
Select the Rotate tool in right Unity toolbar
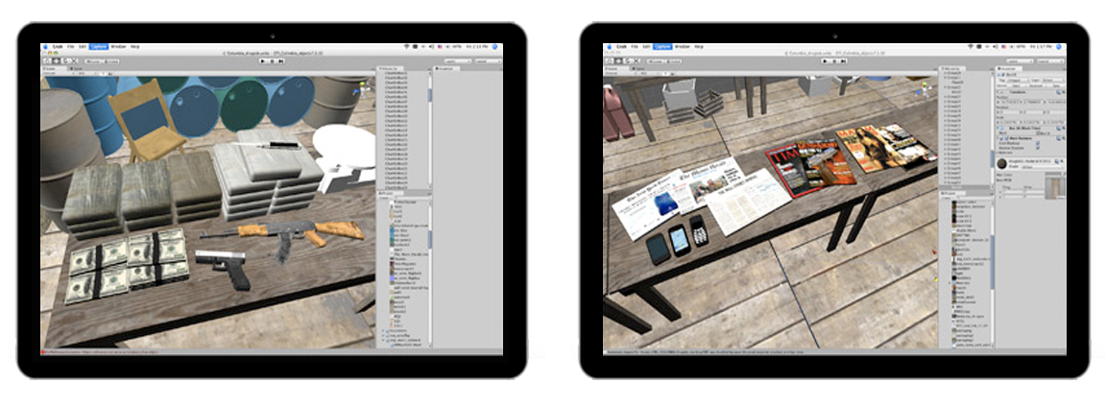[x=625, y=60]
